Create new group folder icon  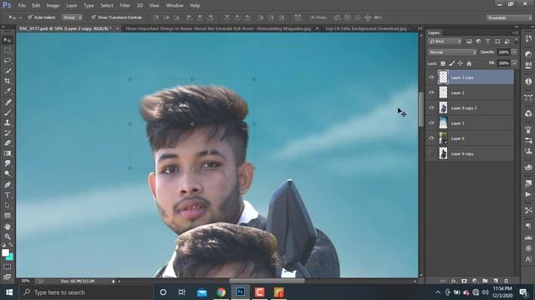coord(485,281)
